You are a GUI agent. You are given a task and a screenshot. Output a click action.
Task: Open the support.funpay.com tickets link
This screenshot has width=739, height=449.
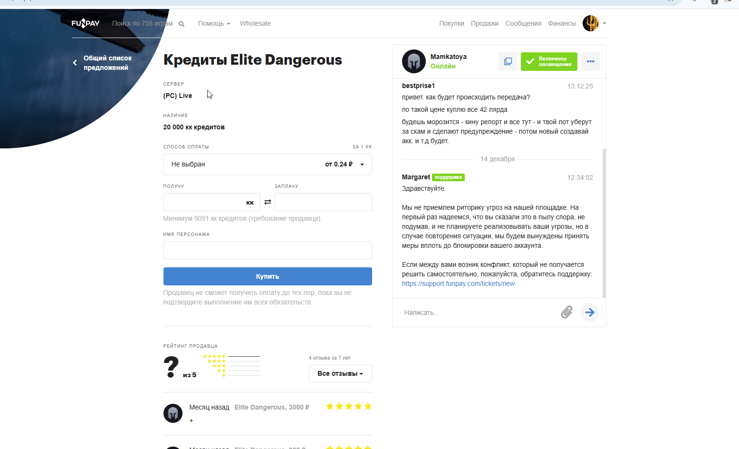click(x=458, y=283)
